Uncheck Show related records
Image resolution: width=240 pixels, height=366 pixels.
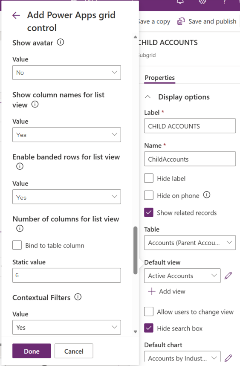pos(149,212)
